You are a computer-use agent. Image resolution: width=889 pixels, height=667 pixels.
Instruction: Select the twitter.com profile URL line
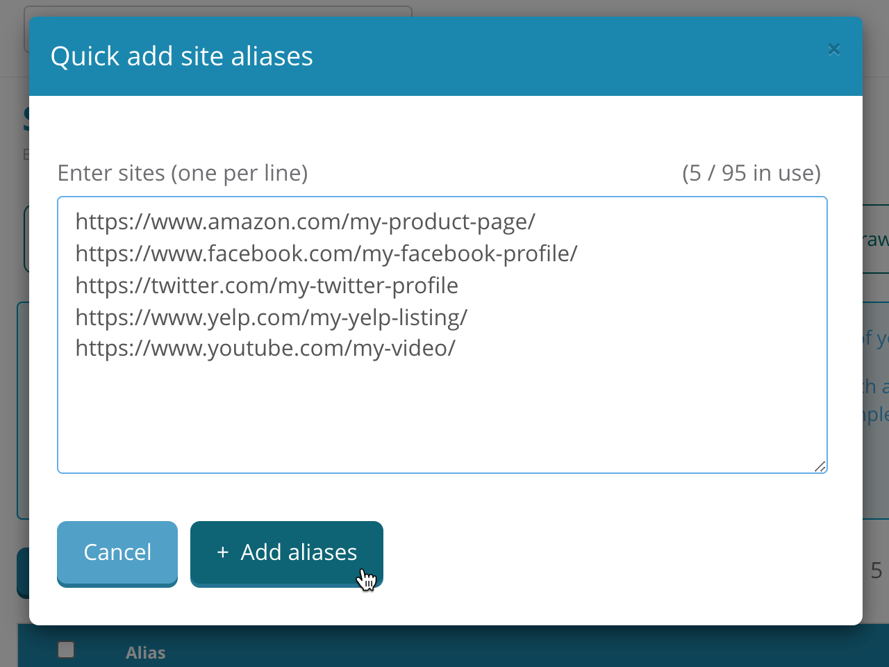pyautogui.click(x=266, y=285)
